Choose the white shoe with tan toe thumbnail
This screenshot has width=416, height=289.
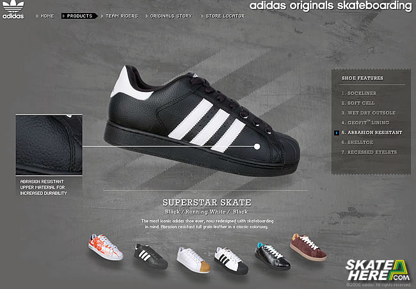pos(193,260)
